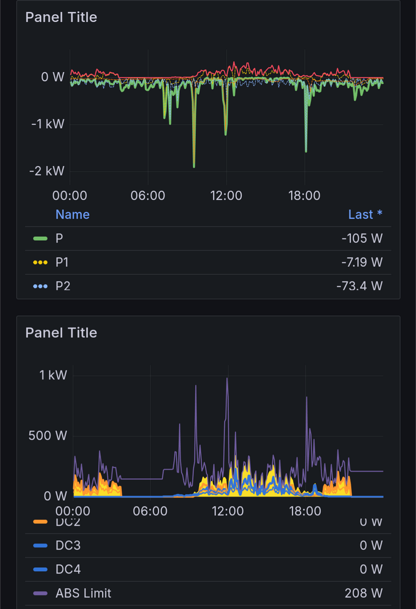Screen dimensions: 416x609
Task: Sort legend by the Last * column header
Action: (x=365, y=214)
